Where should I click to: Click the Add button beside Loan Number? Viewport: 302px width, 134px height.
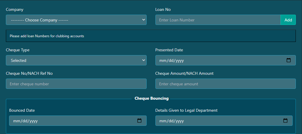(x=288, y=20)
